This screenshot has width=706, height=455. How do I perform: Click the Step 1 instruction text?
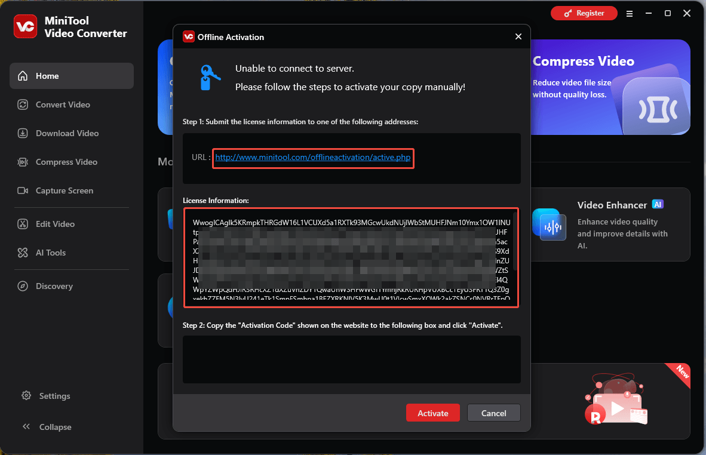[300, 122]
